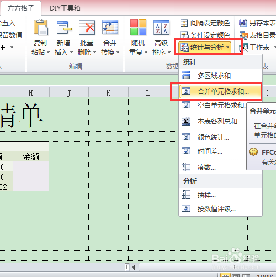Select 多区域求和 from the menu
Viewport: 276px width, 277px height.
[220, 75]
